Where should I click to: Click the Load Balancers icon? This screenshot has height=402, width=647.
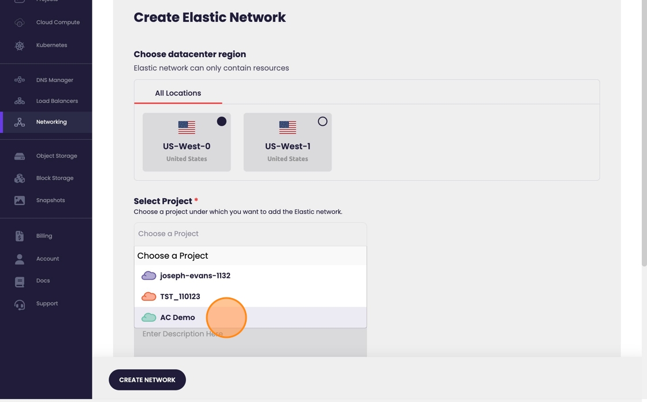pyautogui.click(x=20, y=101)
